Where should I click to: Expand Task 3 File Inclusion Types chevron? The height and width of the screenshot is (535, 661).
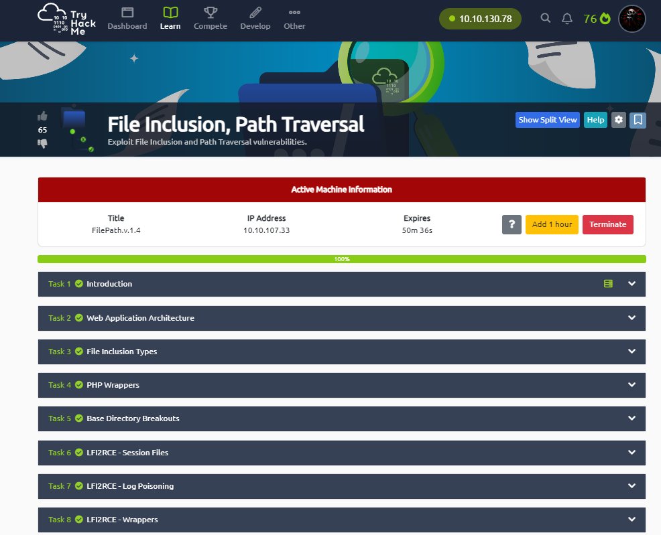(x=632, y=351)
